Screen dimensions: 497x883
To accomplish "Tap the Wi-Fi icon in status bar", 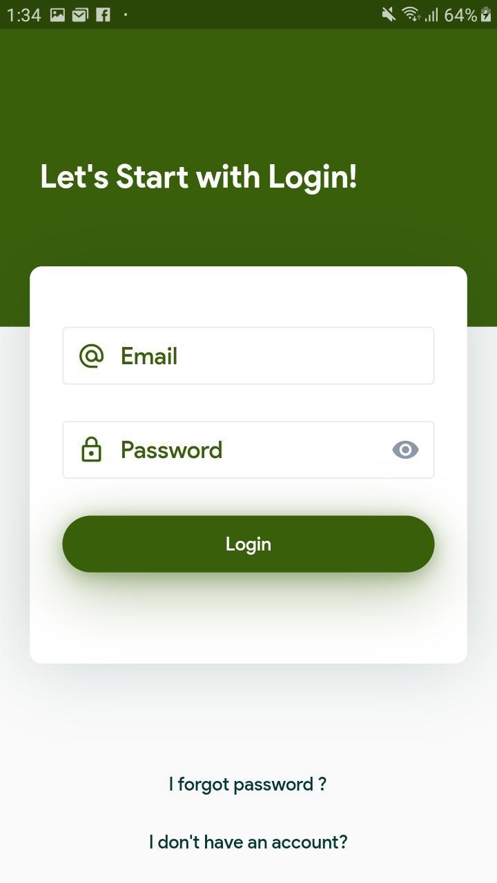I will tap(411, 14).
